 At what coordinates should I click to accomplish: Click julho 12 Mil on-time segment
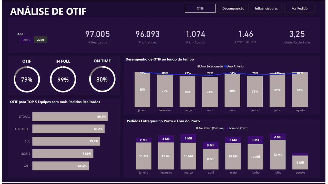click(278, 155)
